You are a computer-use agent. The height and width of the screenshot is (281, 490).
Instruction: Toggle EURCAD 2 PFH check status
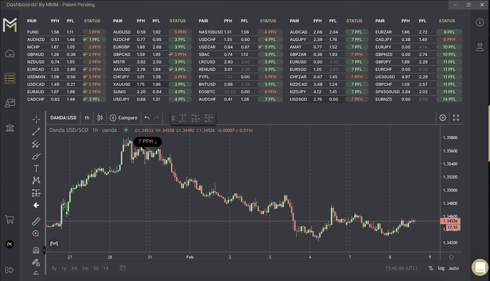(x=85, y=69)
